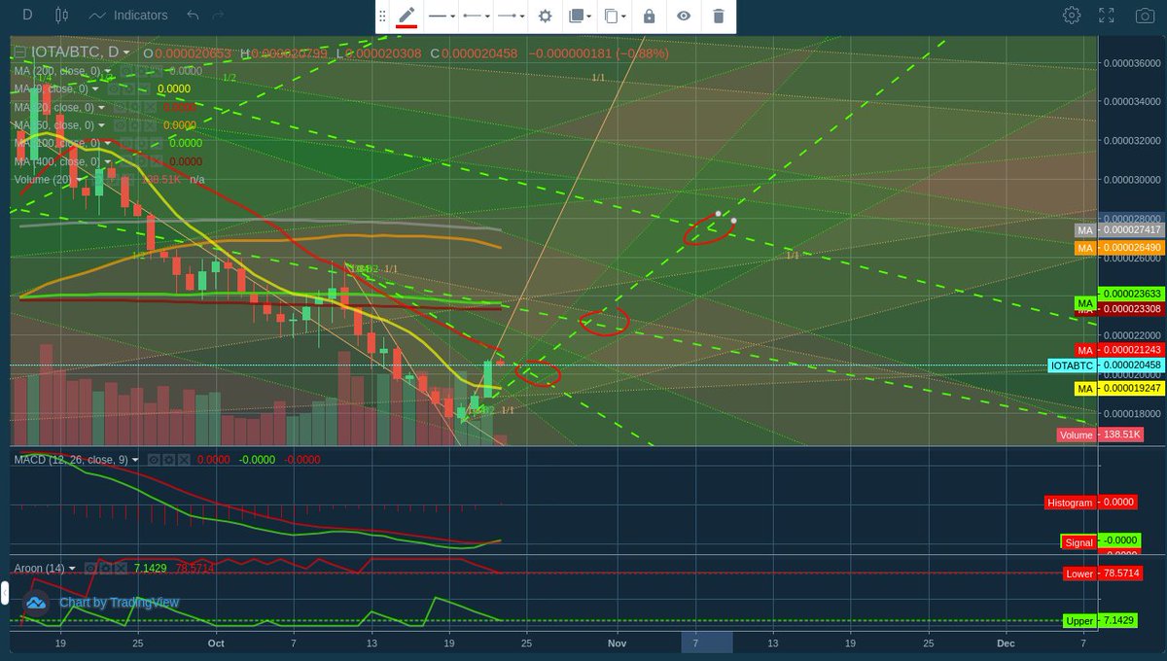Expand MACD (12, 26, close, 9) dropdown arrow
This screenshot has width=1167, height=661.
(x=136, y=459)
